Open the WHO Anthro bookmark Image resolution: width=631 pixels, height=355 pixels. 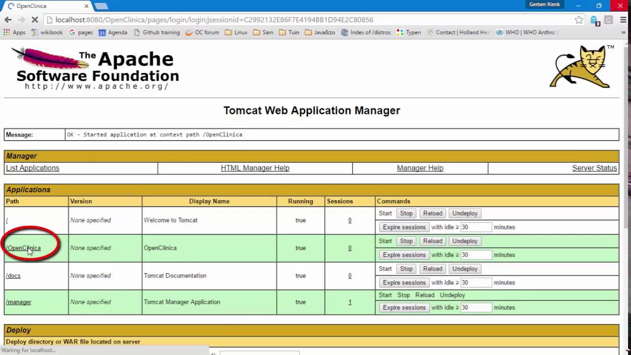[526, 33]
